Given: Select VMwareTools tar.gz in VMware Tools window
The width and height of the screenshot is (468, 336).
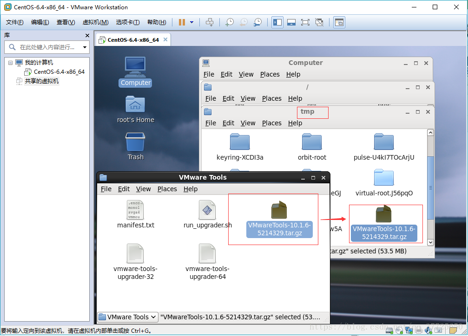Looking at the screenshot, I should pyautogui.click(x=279, y=220).
